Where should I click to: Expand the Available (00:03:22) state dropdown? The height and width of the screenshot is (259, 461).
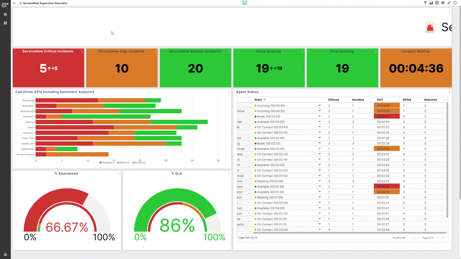tap(319, 122)
